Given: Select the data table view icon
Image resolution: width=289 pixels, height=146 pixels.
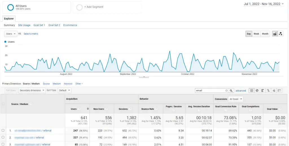Looking at the screenshot, I should (251, 91).
